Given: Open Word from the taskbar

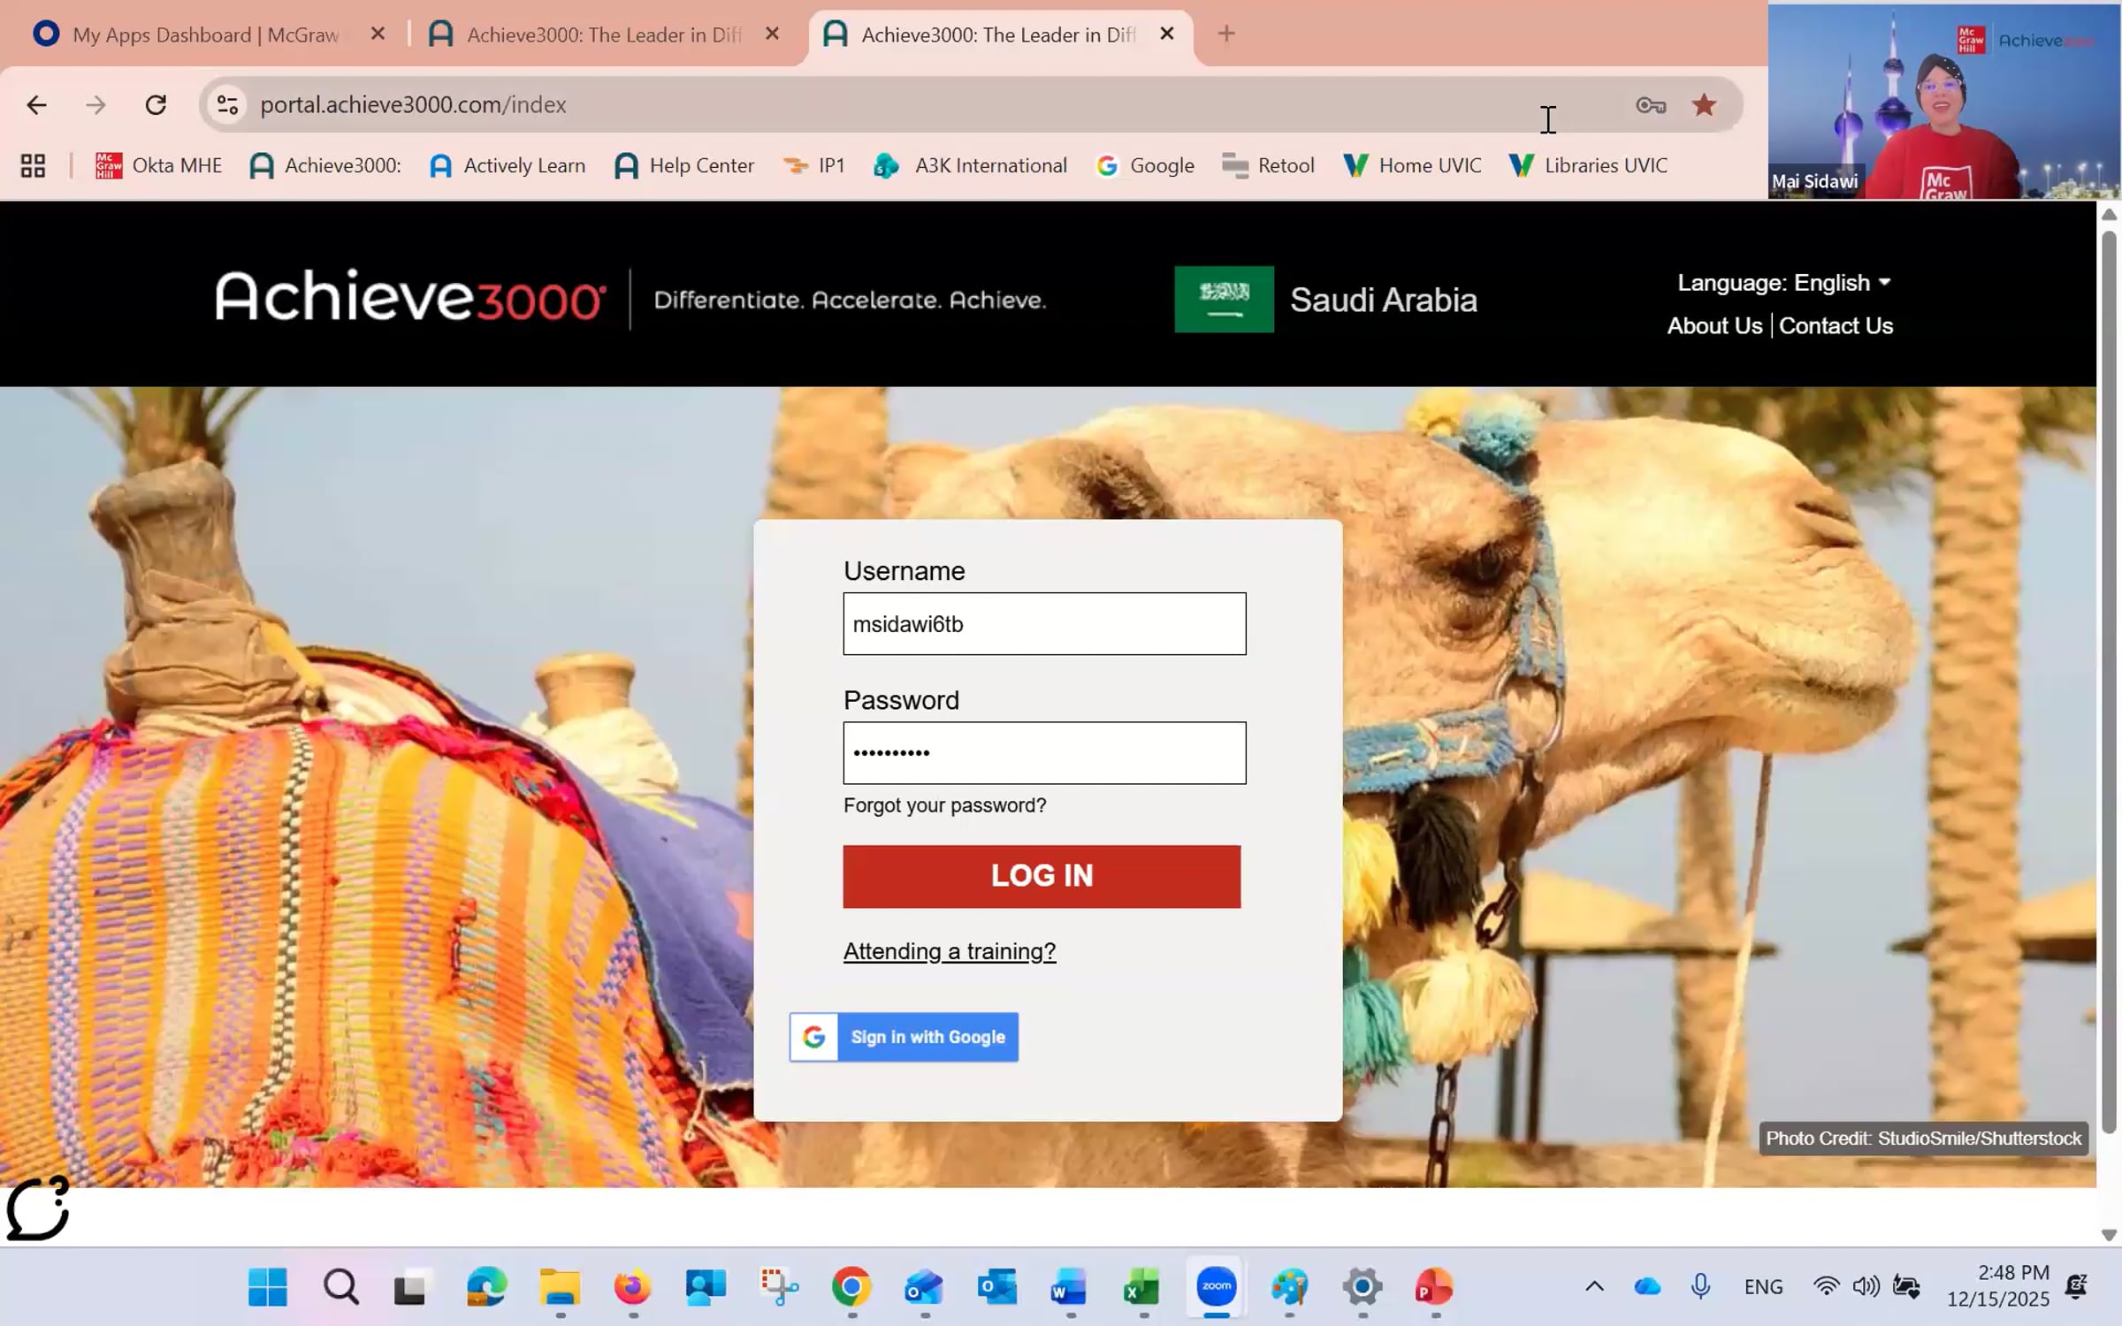Looking at the screenshot, I should 1069,1287.
